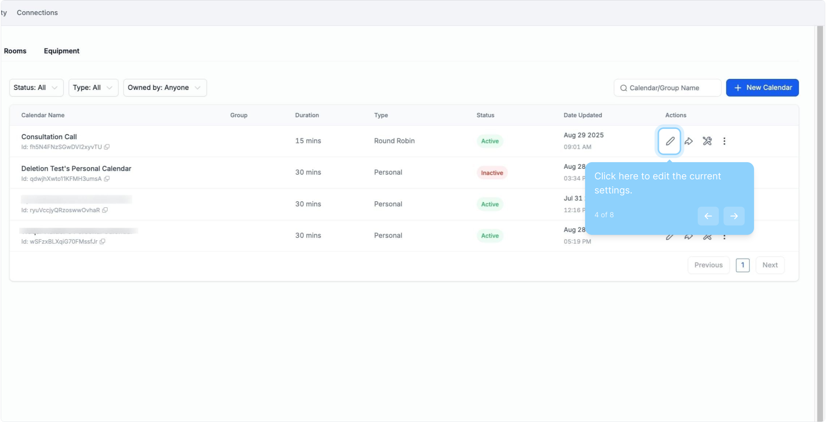Switch to the Equipment tab
The image size is (826, 422).
pyautogui.click(x=61, y=51)
